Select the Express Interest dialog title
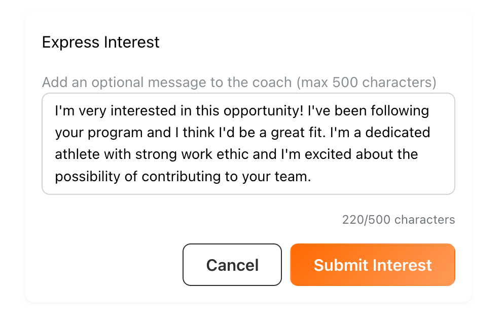 click(100, 43)
